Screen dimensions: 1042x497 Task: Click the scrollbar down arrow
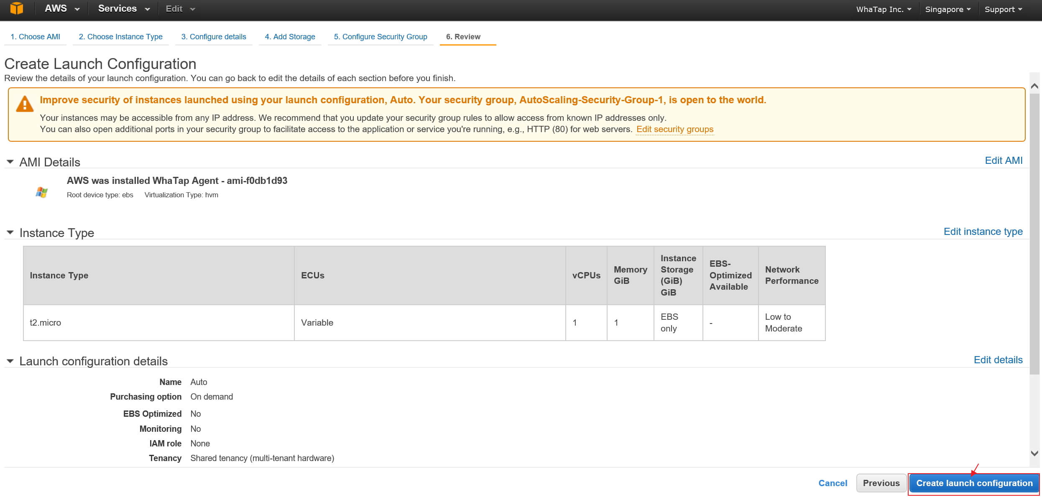click(1034, 453)
